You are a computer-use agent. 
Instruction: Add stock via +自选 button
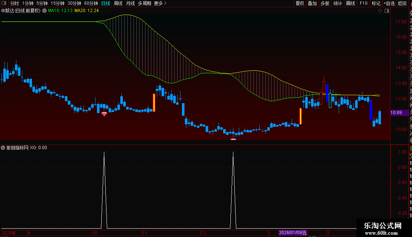389,3
